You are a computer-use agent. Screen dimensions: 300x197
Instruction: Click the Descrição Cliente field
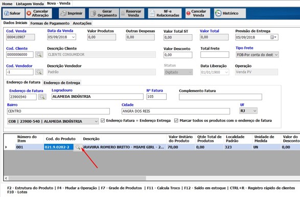101,55
